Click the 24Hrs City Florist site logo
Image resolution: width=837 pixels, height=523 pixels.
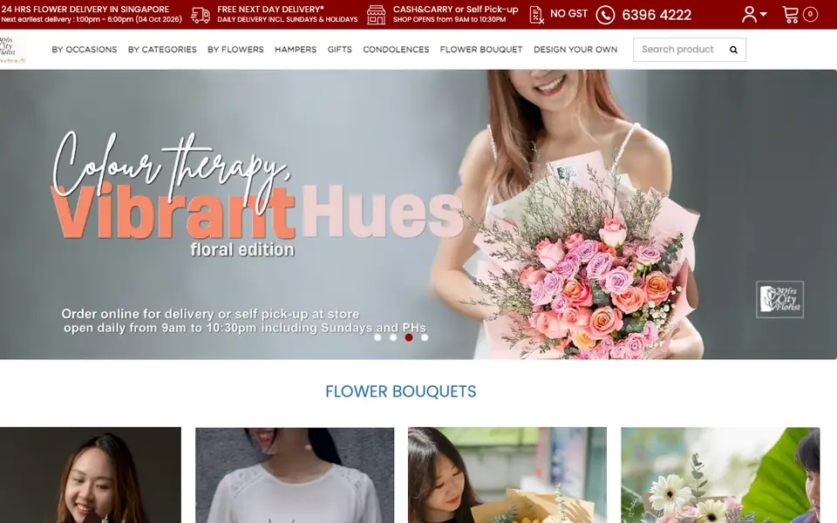point(11,50)
